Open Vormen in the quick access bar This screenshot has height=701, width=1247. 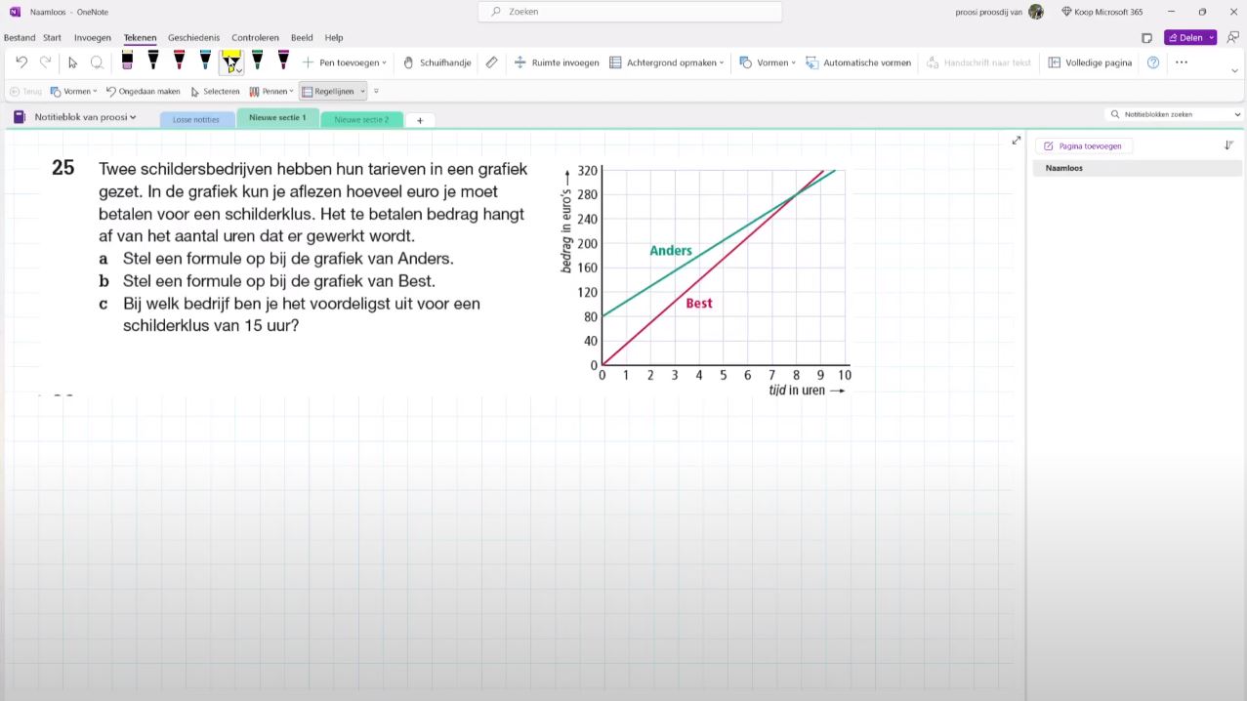pos(73,91)
